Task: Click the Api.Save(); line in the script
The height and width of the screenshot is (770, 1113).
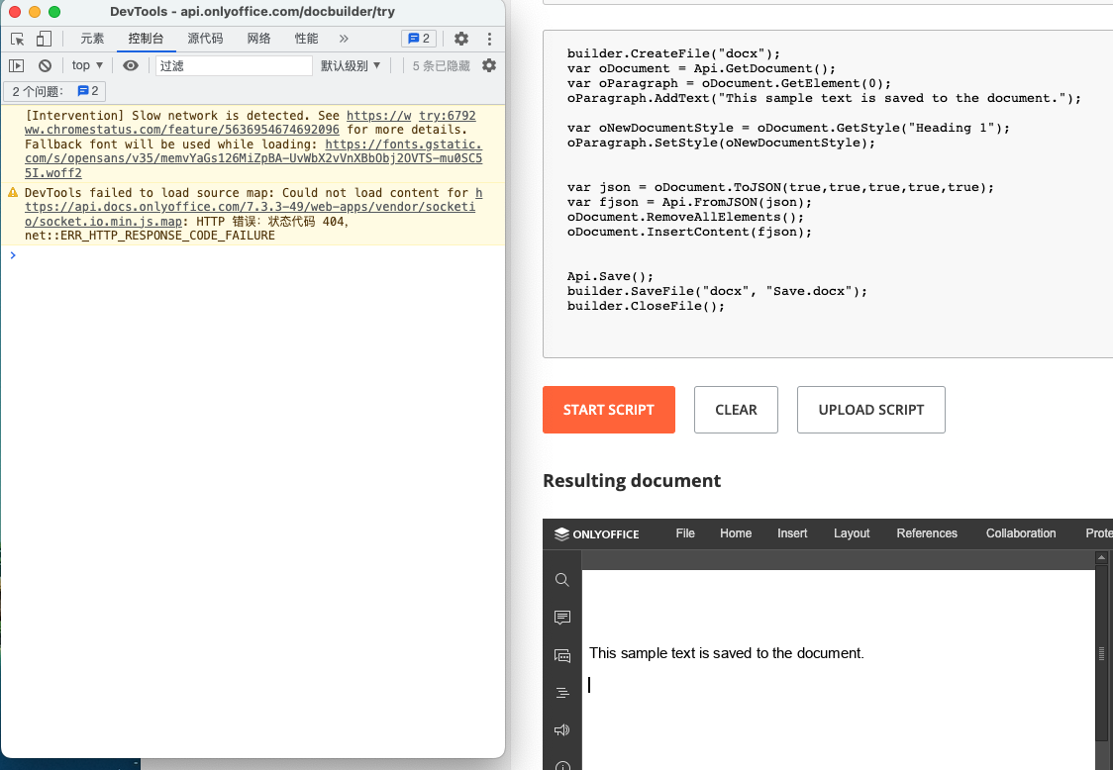Action: 610,276
